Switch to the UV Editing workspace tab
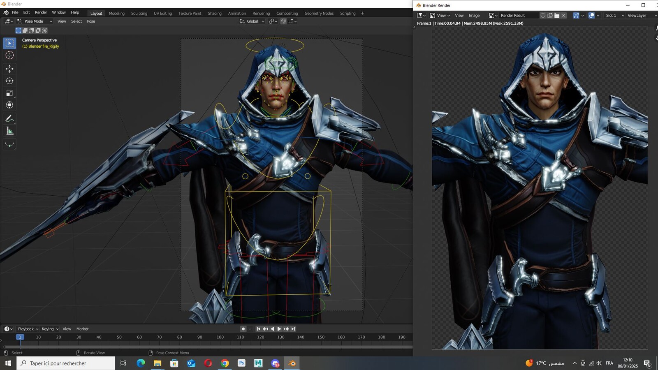Screen dimensions: 658x370 point(163,13)
